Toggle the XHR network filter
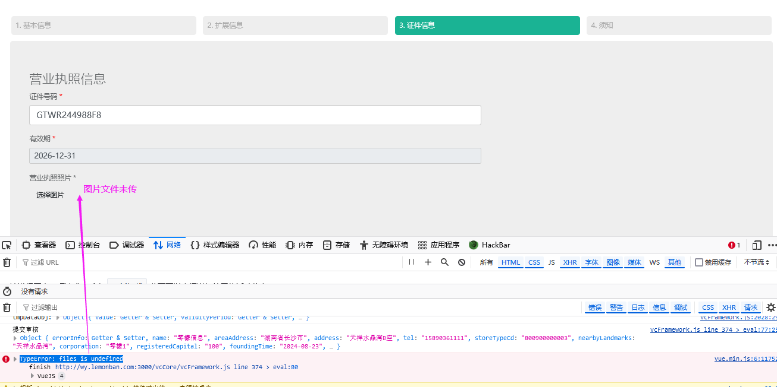 click(570, 262)
